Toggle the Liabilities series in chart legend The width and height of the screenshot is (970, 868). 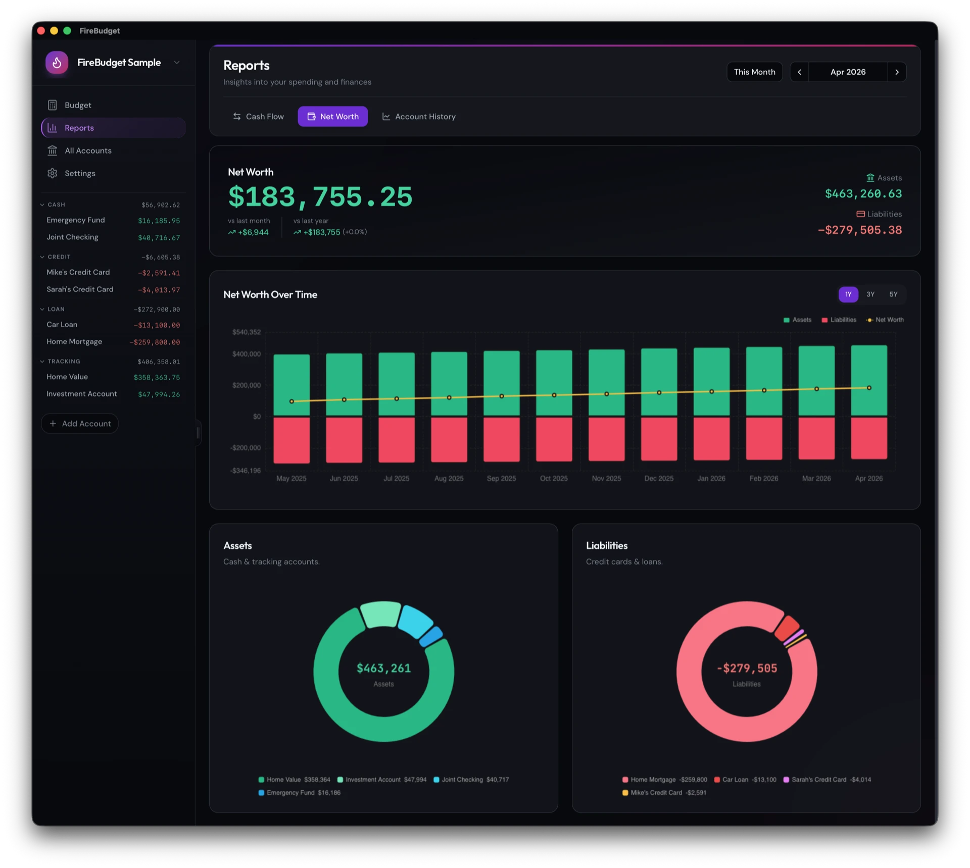pyautogui.click(x=839, y=320)
